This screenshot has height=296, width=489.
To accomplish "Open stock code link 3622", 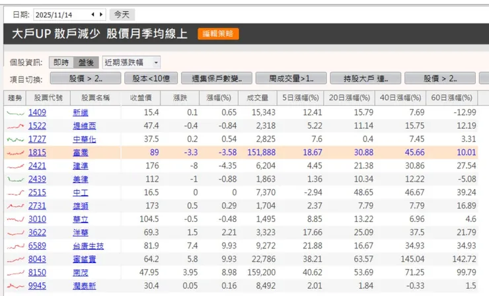I will pos(37,233).
